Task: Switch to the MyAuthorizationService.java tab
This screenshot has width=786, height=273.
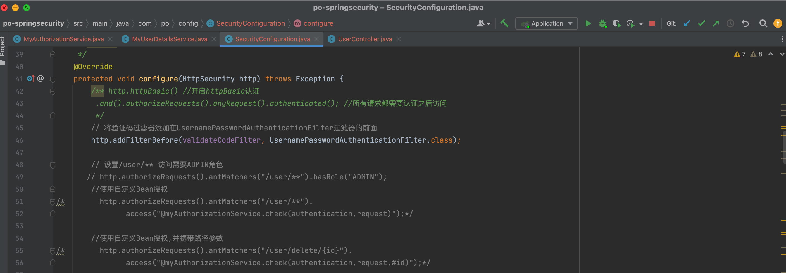Action: coord(63,39)
